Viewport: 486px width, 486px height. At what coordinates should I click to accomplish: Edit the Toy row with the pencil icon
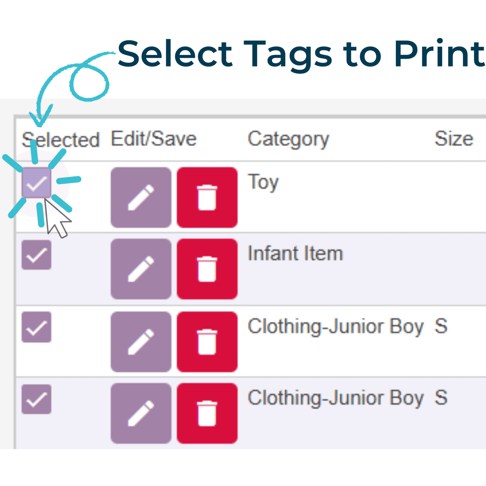pyautogui.click(x=141, y=197)
